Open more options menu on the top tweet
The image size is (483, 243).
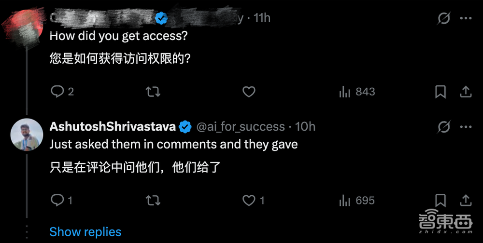coord(466,18)
